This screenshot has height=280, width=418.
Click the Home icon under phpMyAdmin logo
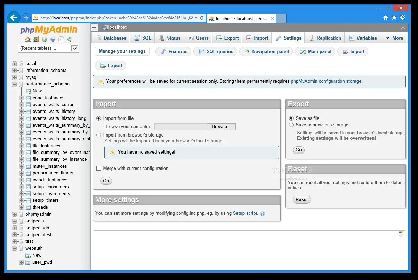point(28,39)
